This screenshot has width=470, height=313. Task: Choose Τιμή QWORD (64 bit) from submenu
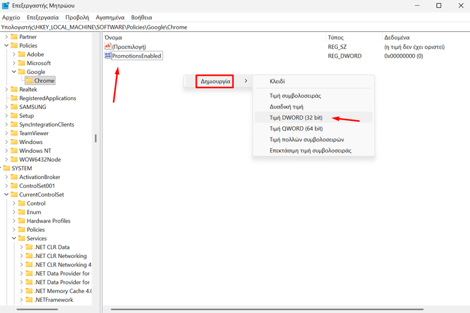pyautogui.click(x=313, y=128)
